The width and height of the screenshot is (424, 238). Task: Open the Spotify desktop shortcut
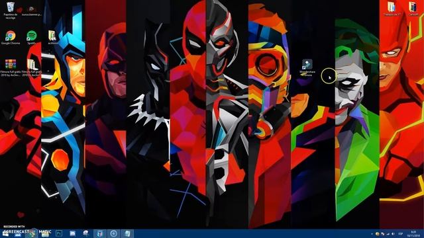[32, 38]
